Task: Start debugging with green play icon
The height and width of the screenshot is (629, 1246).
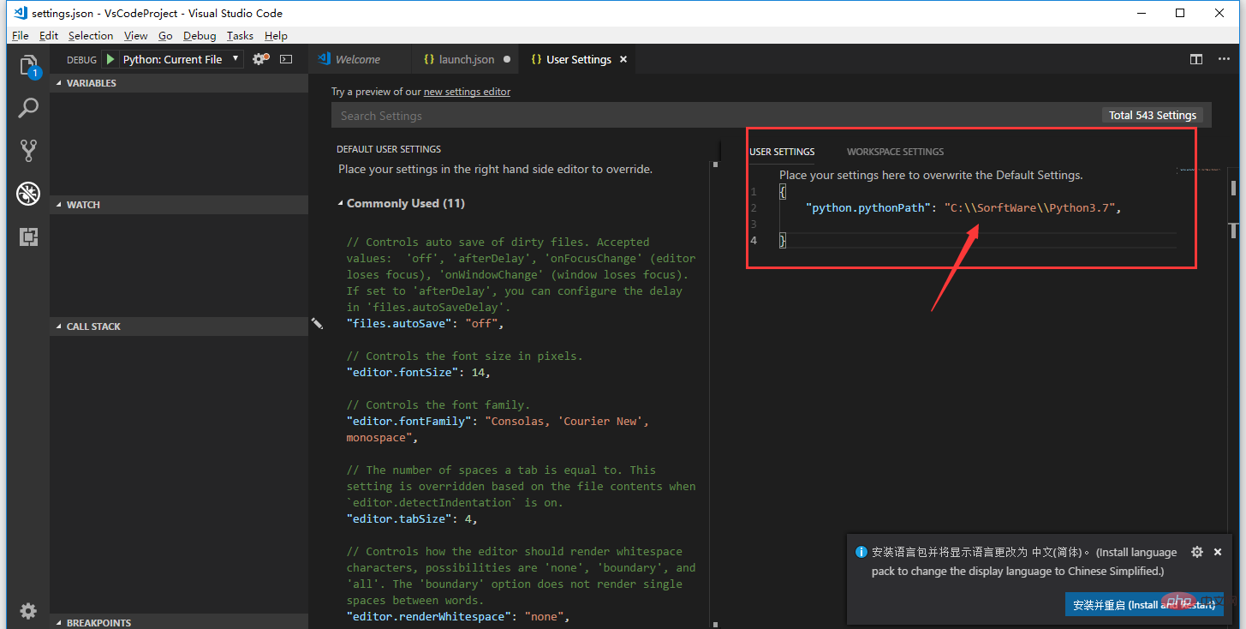Action: tap(110, 59)
